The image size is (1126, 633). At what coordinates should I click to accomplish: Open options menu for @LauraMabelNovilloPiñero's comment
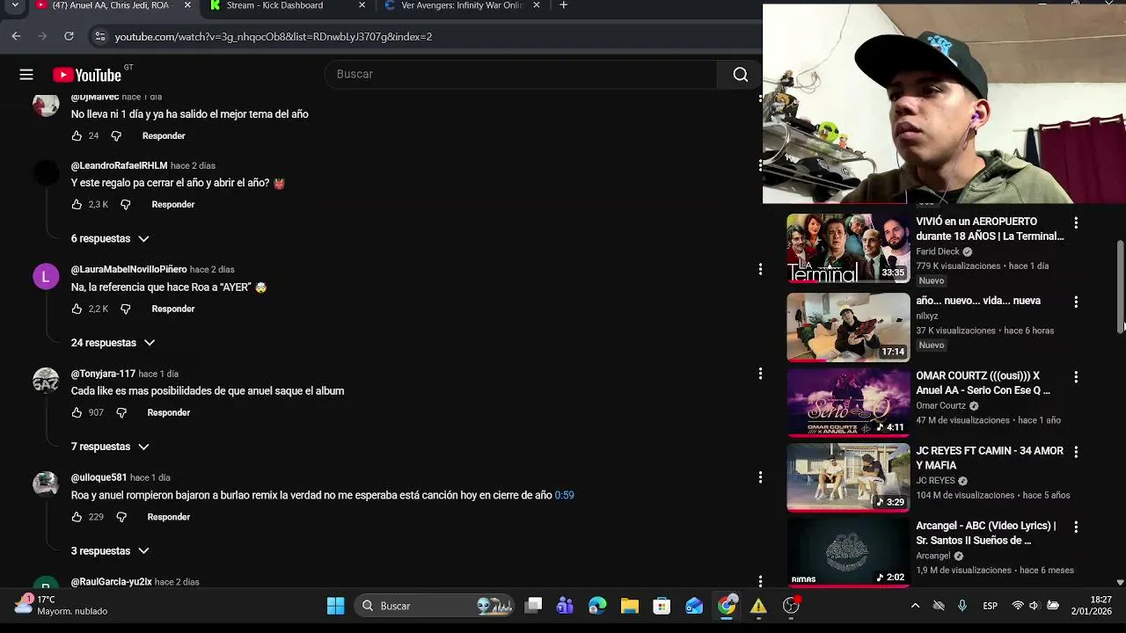pos(760,270)
